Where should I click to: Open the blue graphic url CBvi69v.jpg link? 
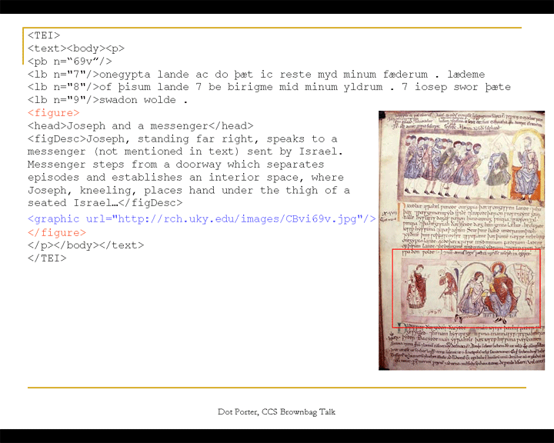[202, 219]
